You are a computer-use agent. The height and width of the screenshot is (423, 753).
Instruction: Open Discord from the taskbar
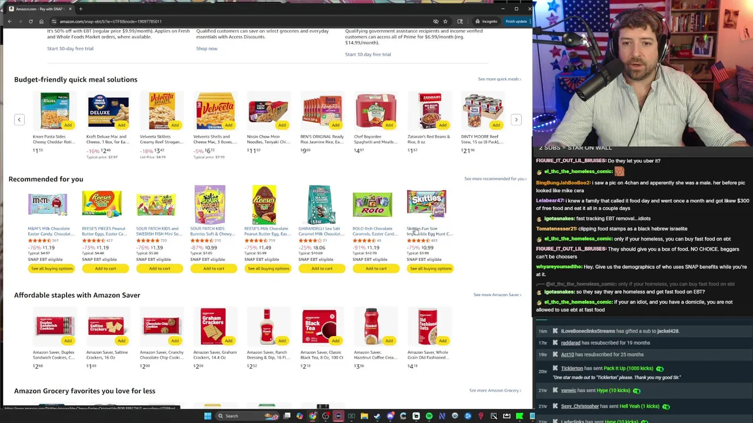coord(390,416)
